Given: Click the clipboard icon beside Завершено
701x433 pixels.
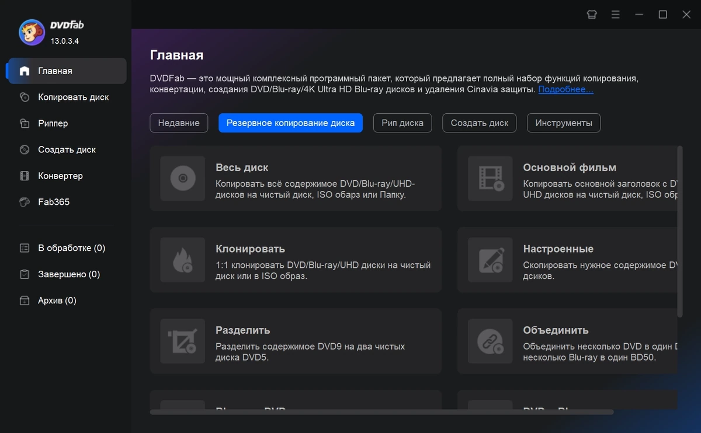Looking at the screenshot, I should click(25, 274).
